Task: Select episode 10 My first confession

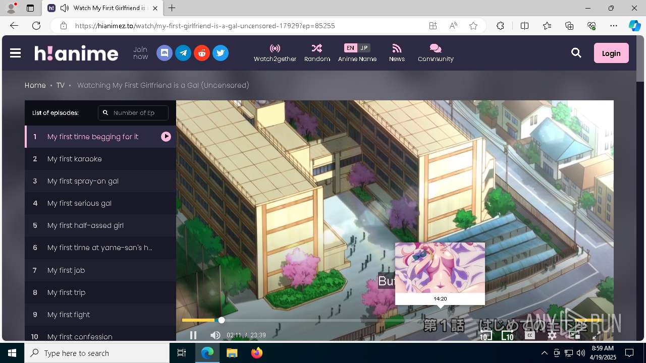Action: coord(100,334)
